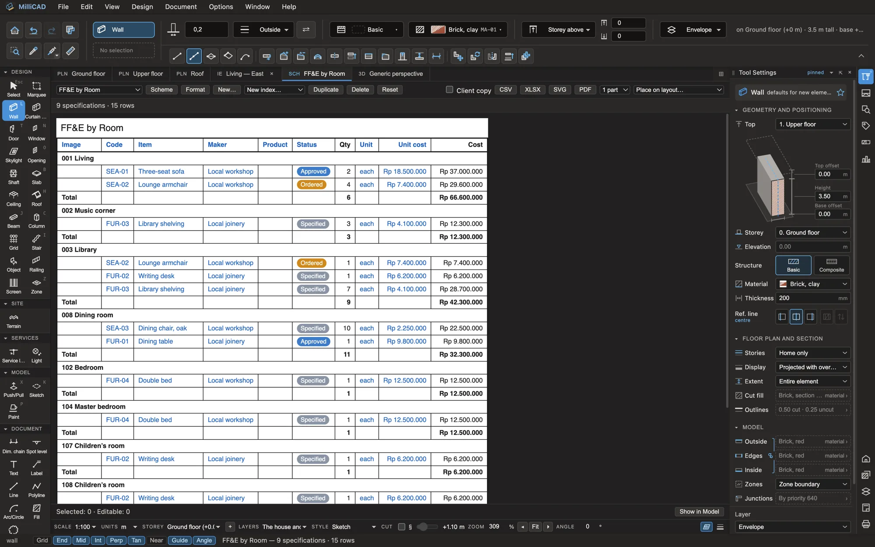The width and height of the screenshot is (875, 547).
Task: Click the Home icon in toolbar
Action: 14,30
